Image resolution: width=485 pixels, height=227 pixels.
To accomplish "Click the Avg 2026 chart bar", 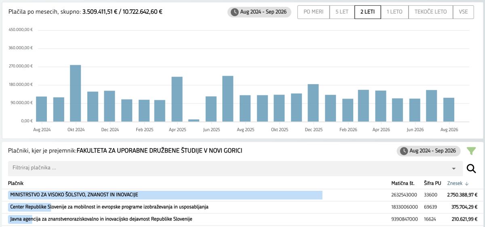I will tap(449, 109).
